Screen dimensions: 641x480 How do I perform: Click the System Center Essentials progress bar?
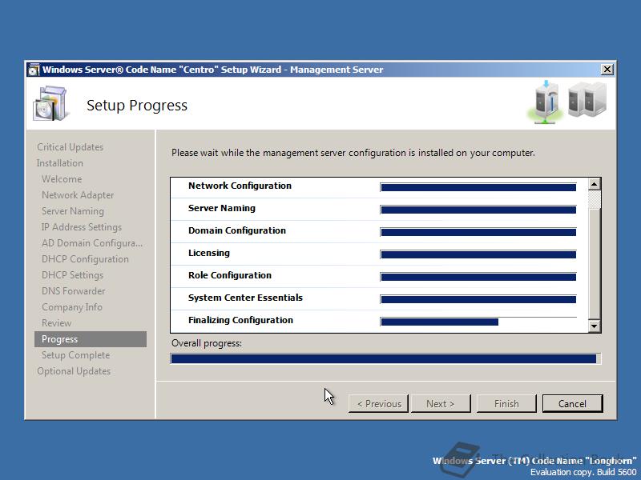coord(478,299)
